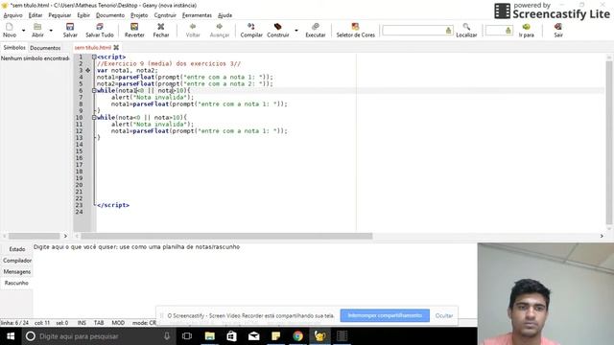
Task: Select the sem título.html document tab
Action: (93, 48)
